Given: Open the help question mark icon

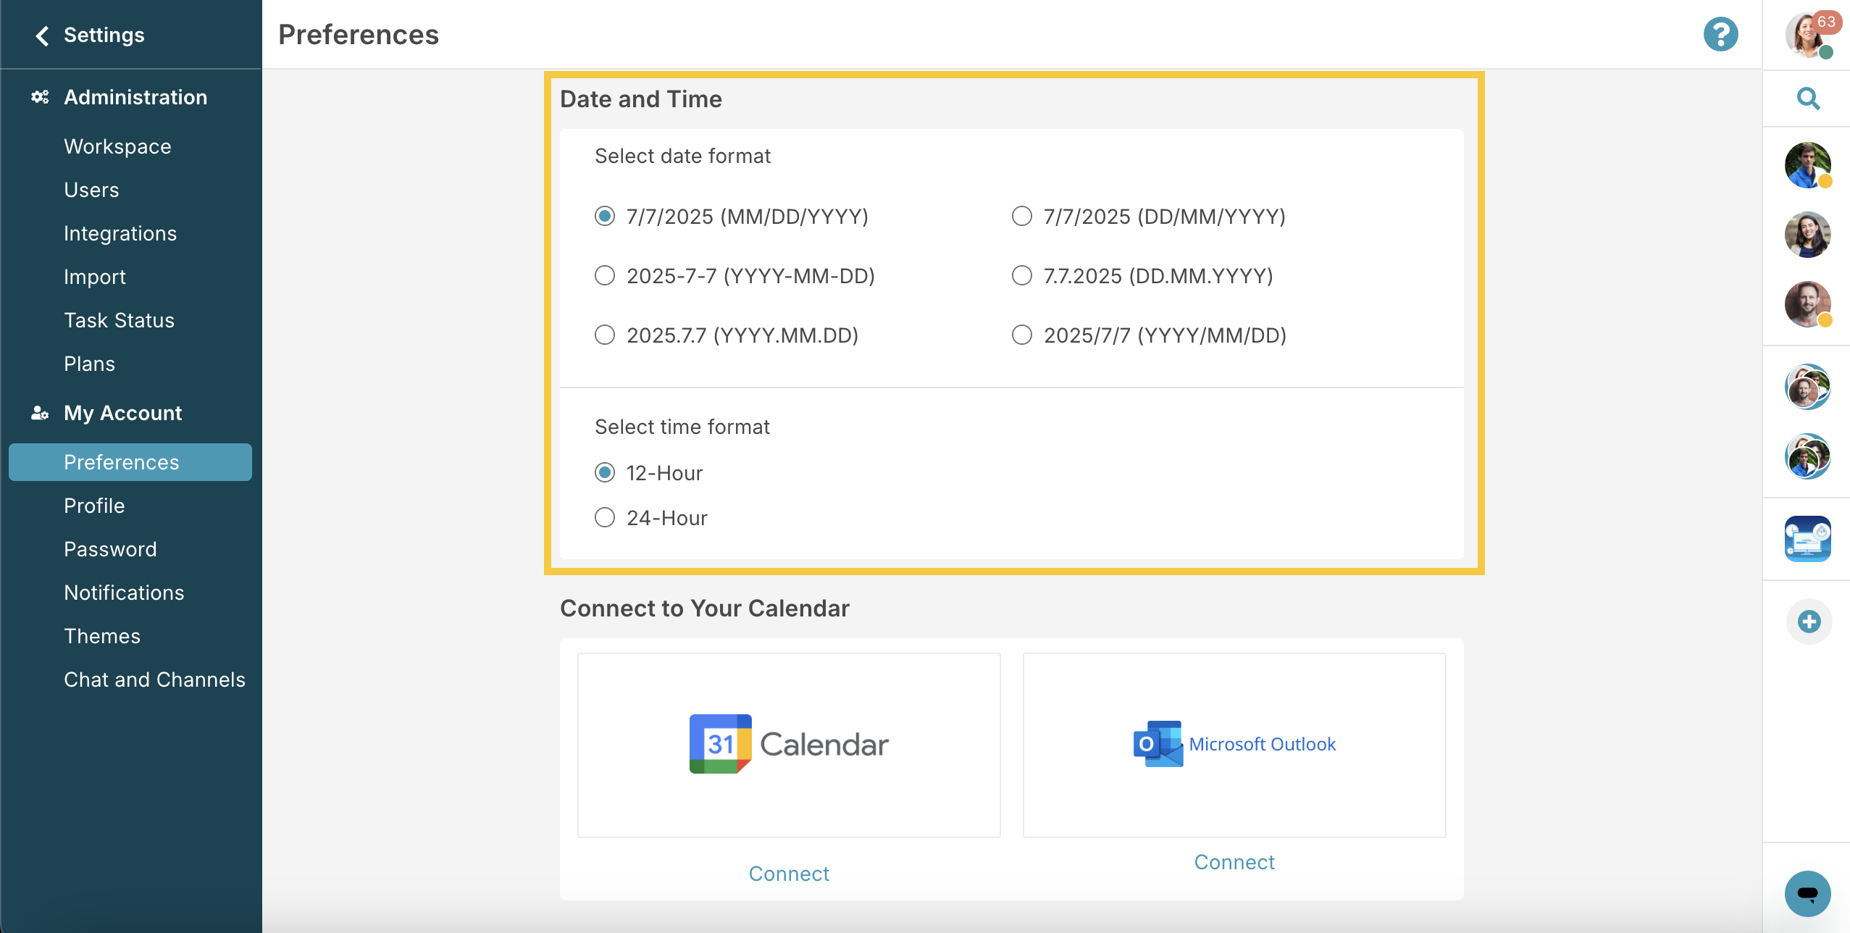Looking at the screenshot, I should pyautogui.click(x=1721, y=33).
